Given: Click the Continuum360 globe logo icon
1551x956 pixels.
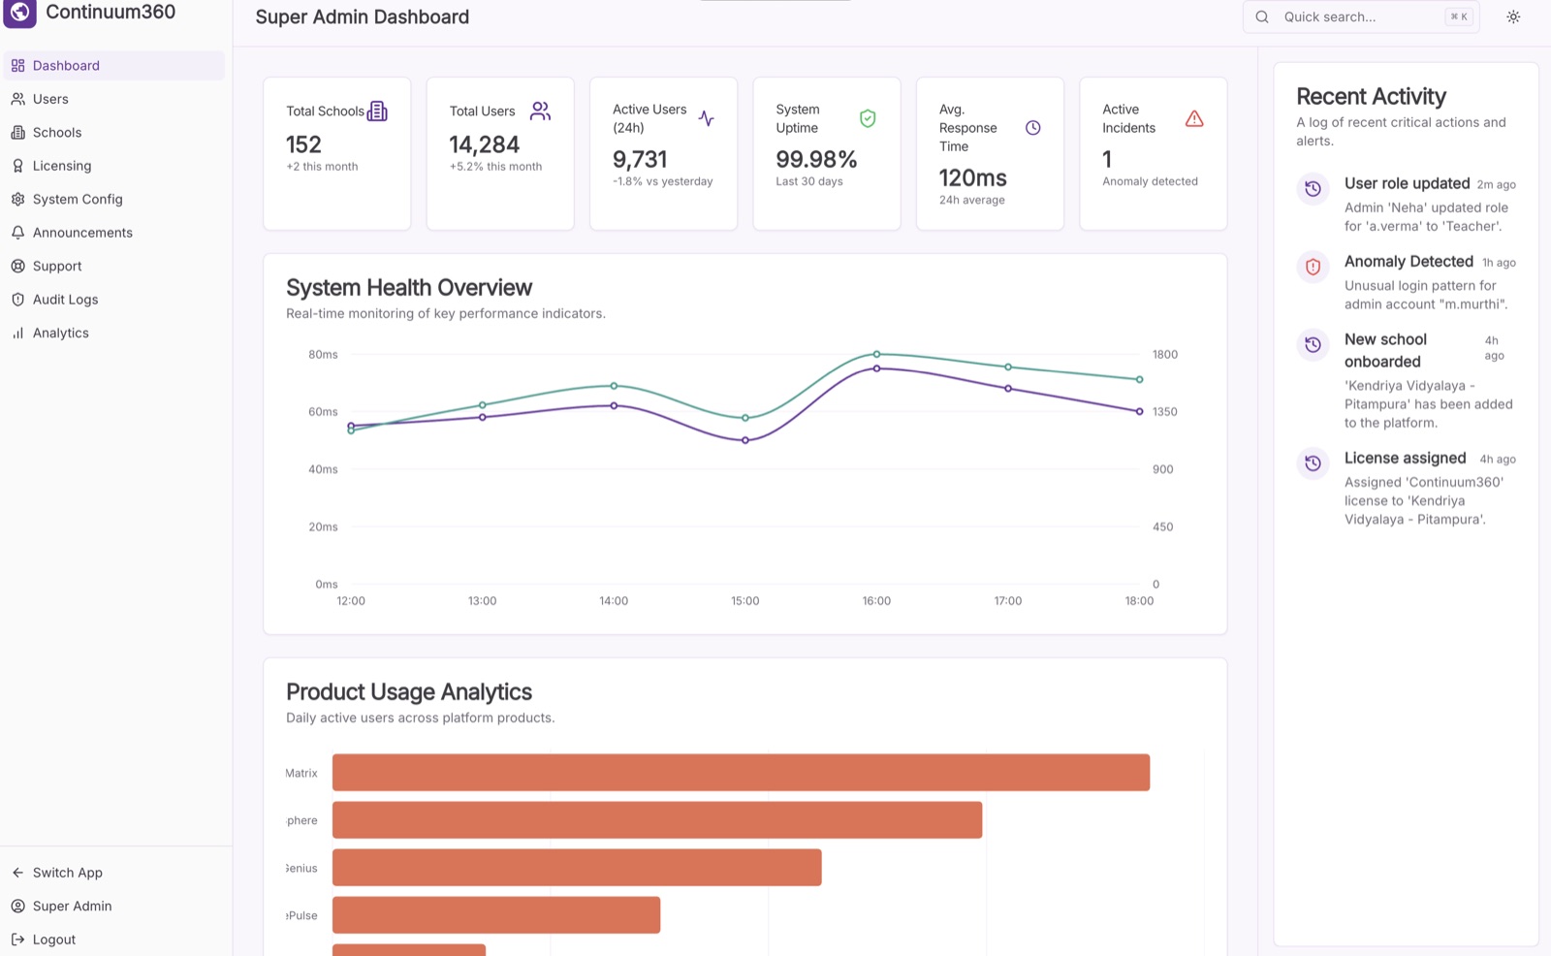Looking at the screenshot, I should [19, 13].
